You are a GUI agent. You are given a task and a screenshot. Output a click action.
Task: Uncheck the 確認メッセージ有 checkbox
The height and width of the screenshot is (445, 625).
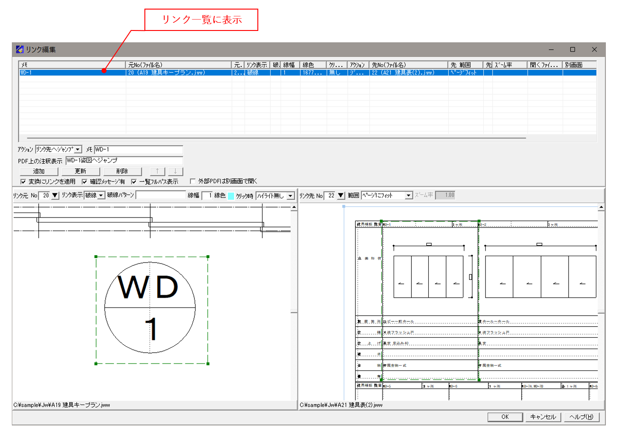[84, 182]
